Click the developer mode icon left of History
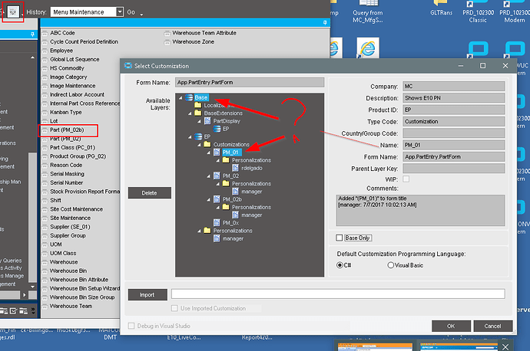Image resolution: width=530 pixels, height=351 pixels. click(13, 12)
